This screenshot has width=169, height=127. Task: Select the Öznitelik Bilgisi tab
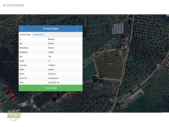(26, 35)
